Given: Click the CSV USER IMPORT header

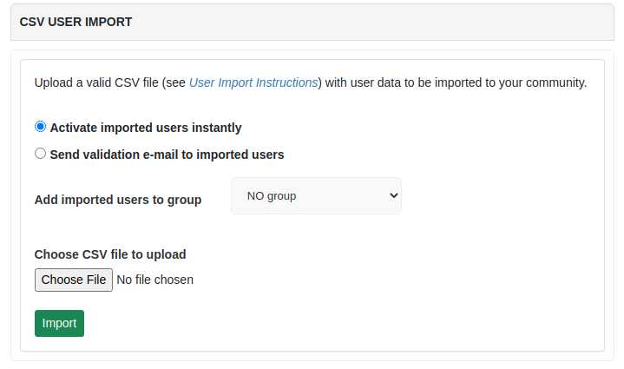Looking at the screenshot, I should pyautogui.click(x=76, y=22).
